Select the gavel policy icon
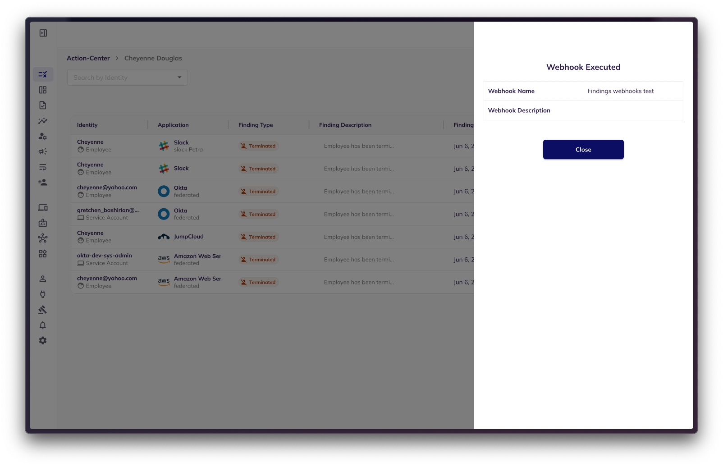The width and height of the screenshot is (723, 467). pos(43,310)
